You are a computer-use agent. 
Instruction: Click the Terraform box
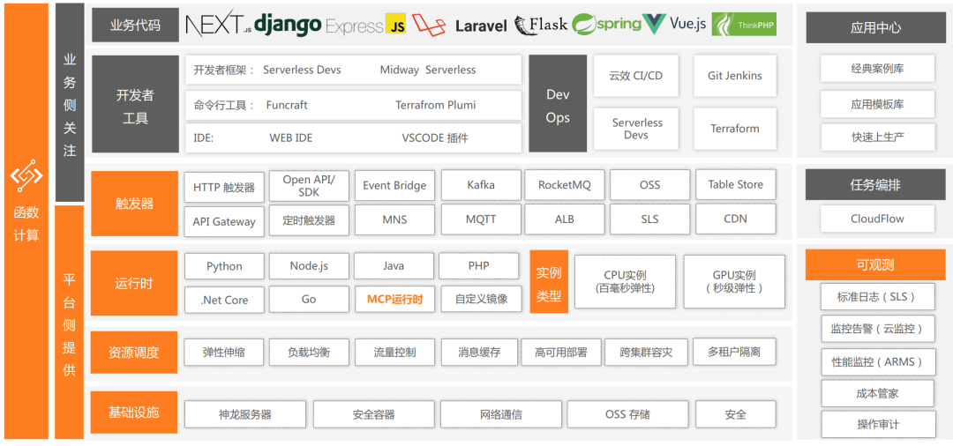[735, 129]
